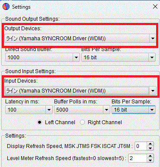Expand the Latency in ms dropdown
The width and height of the screenshot is (160, 167).
tap(29, 110)
